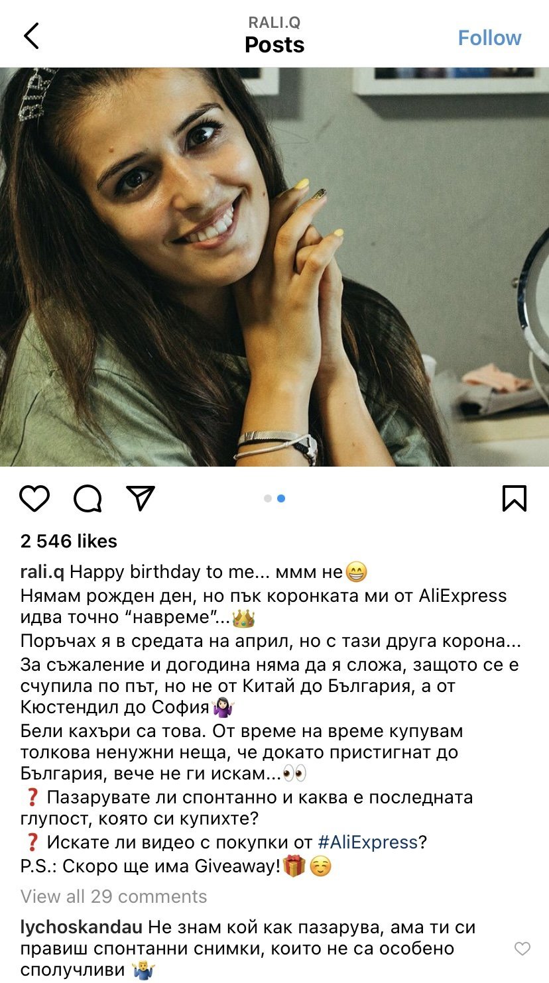The image size is (549, 983).
Task: Tap the photo of smiling woman
Action: pyautogui.click(x=274, y=266)
